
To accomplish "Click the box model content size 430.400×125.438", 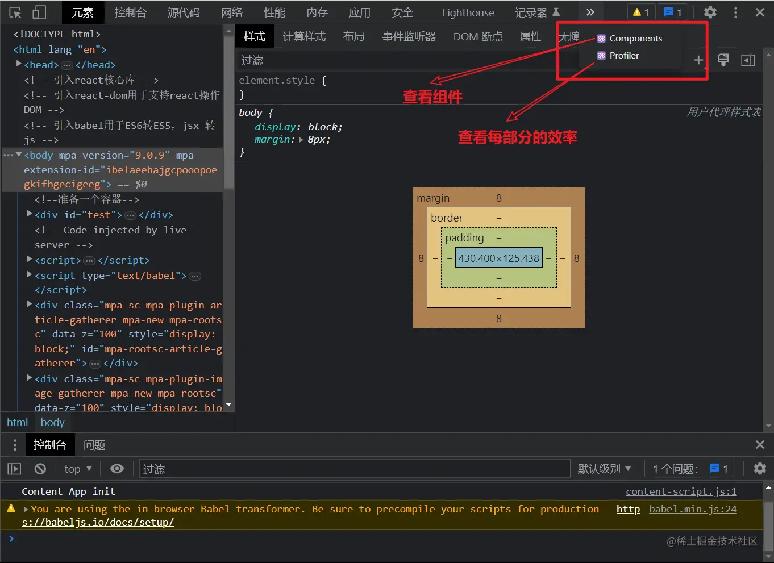I will 498,258.
